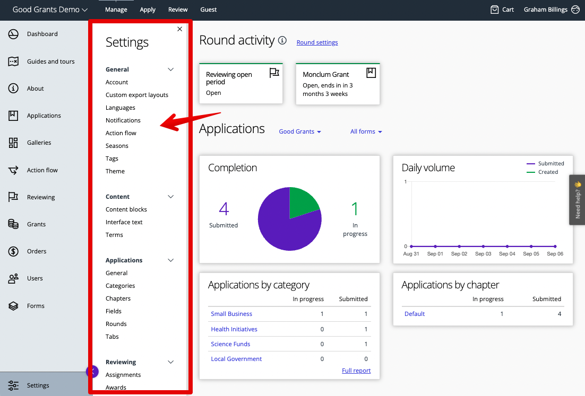Click the shopping Cart icon
Image resolution: width=585 pixels, height=396 pixels.
[495, 10]
